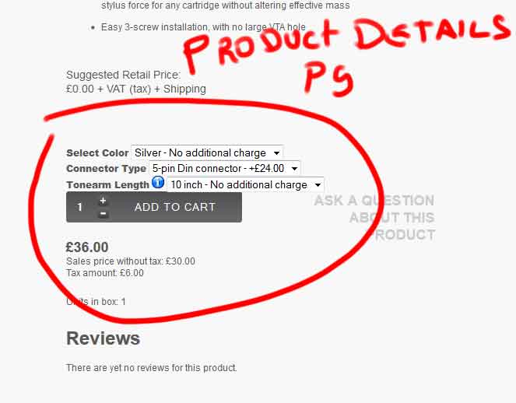Open the Connector Type dropdown with 5-pin Din
This screenshot has width=516, height=403.
point(224,169)
